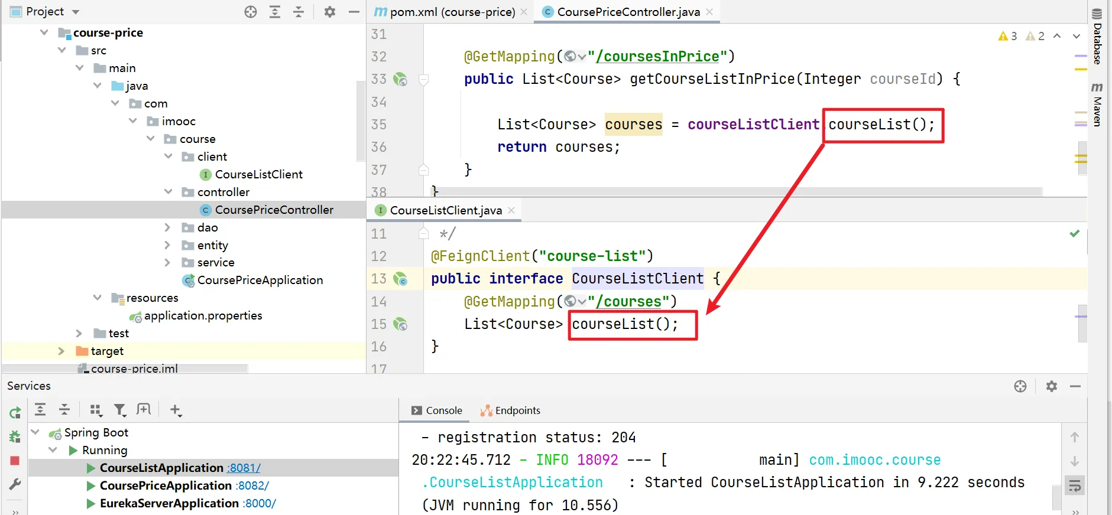Screen dimensions: 1112x515
Task: Click Project panel settings gear
Action: (330, 12)
